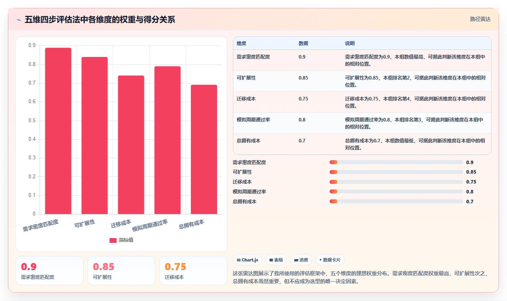The image size is (507, 301).
Task: Click the 0.7 value in table
Action: tap(302, 141)
